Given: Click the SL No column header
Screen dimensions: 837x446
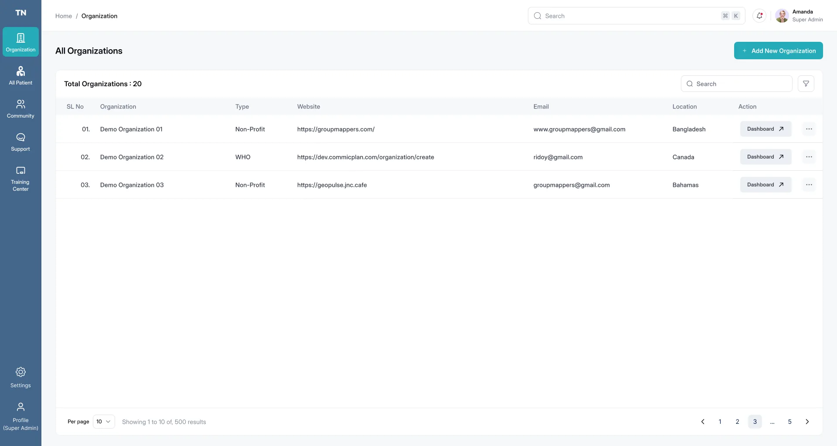Looking at the screenshot, I should pos(75,107).
